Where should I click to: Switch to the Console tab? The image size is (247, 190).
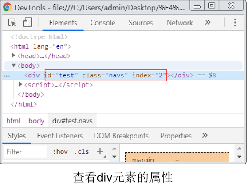point(103,23)
